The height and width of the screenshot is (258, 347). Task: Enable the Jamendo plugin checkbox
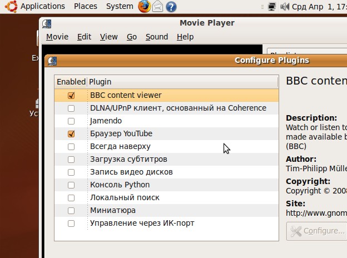(71, 121)
